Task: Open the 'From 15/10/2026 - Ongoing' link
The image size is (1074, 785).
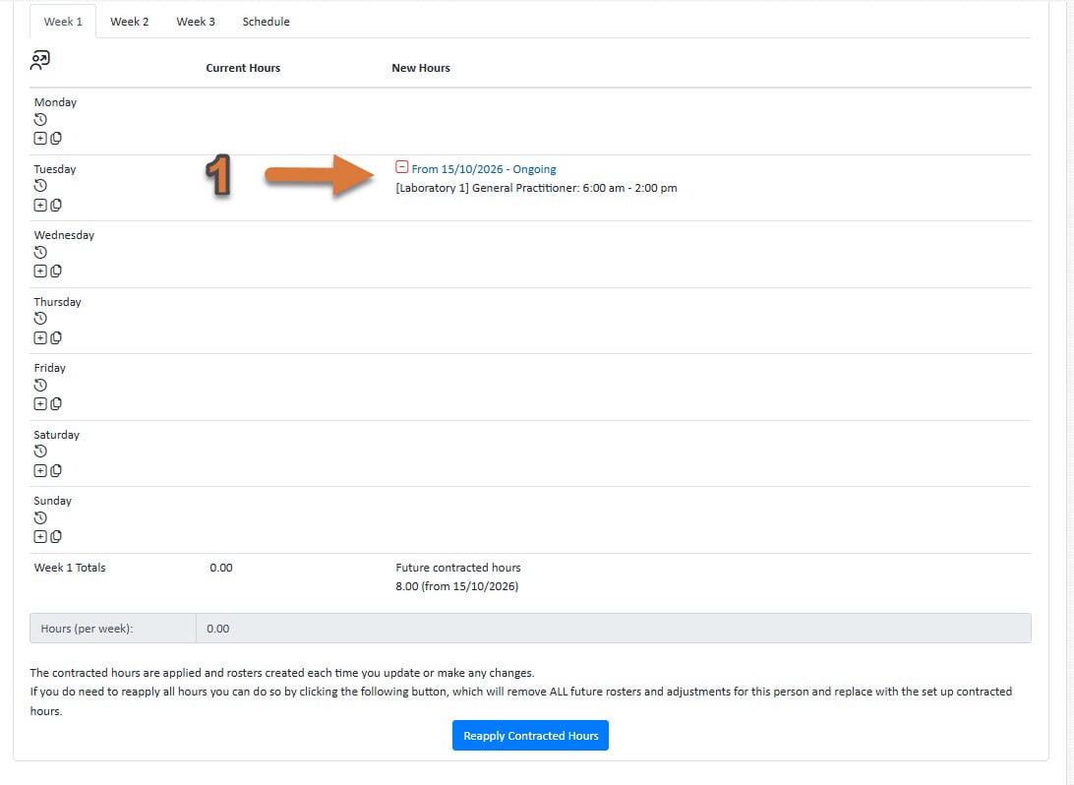Action: coord(484,169)
